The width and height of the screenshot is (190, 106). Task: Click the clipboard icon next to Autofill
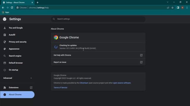[x=5, y=35]
